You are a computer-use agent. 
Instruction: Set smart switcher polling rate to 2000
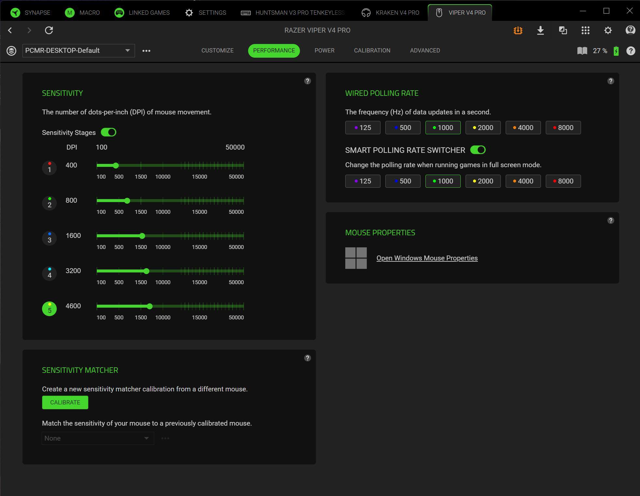pos(483,181)
